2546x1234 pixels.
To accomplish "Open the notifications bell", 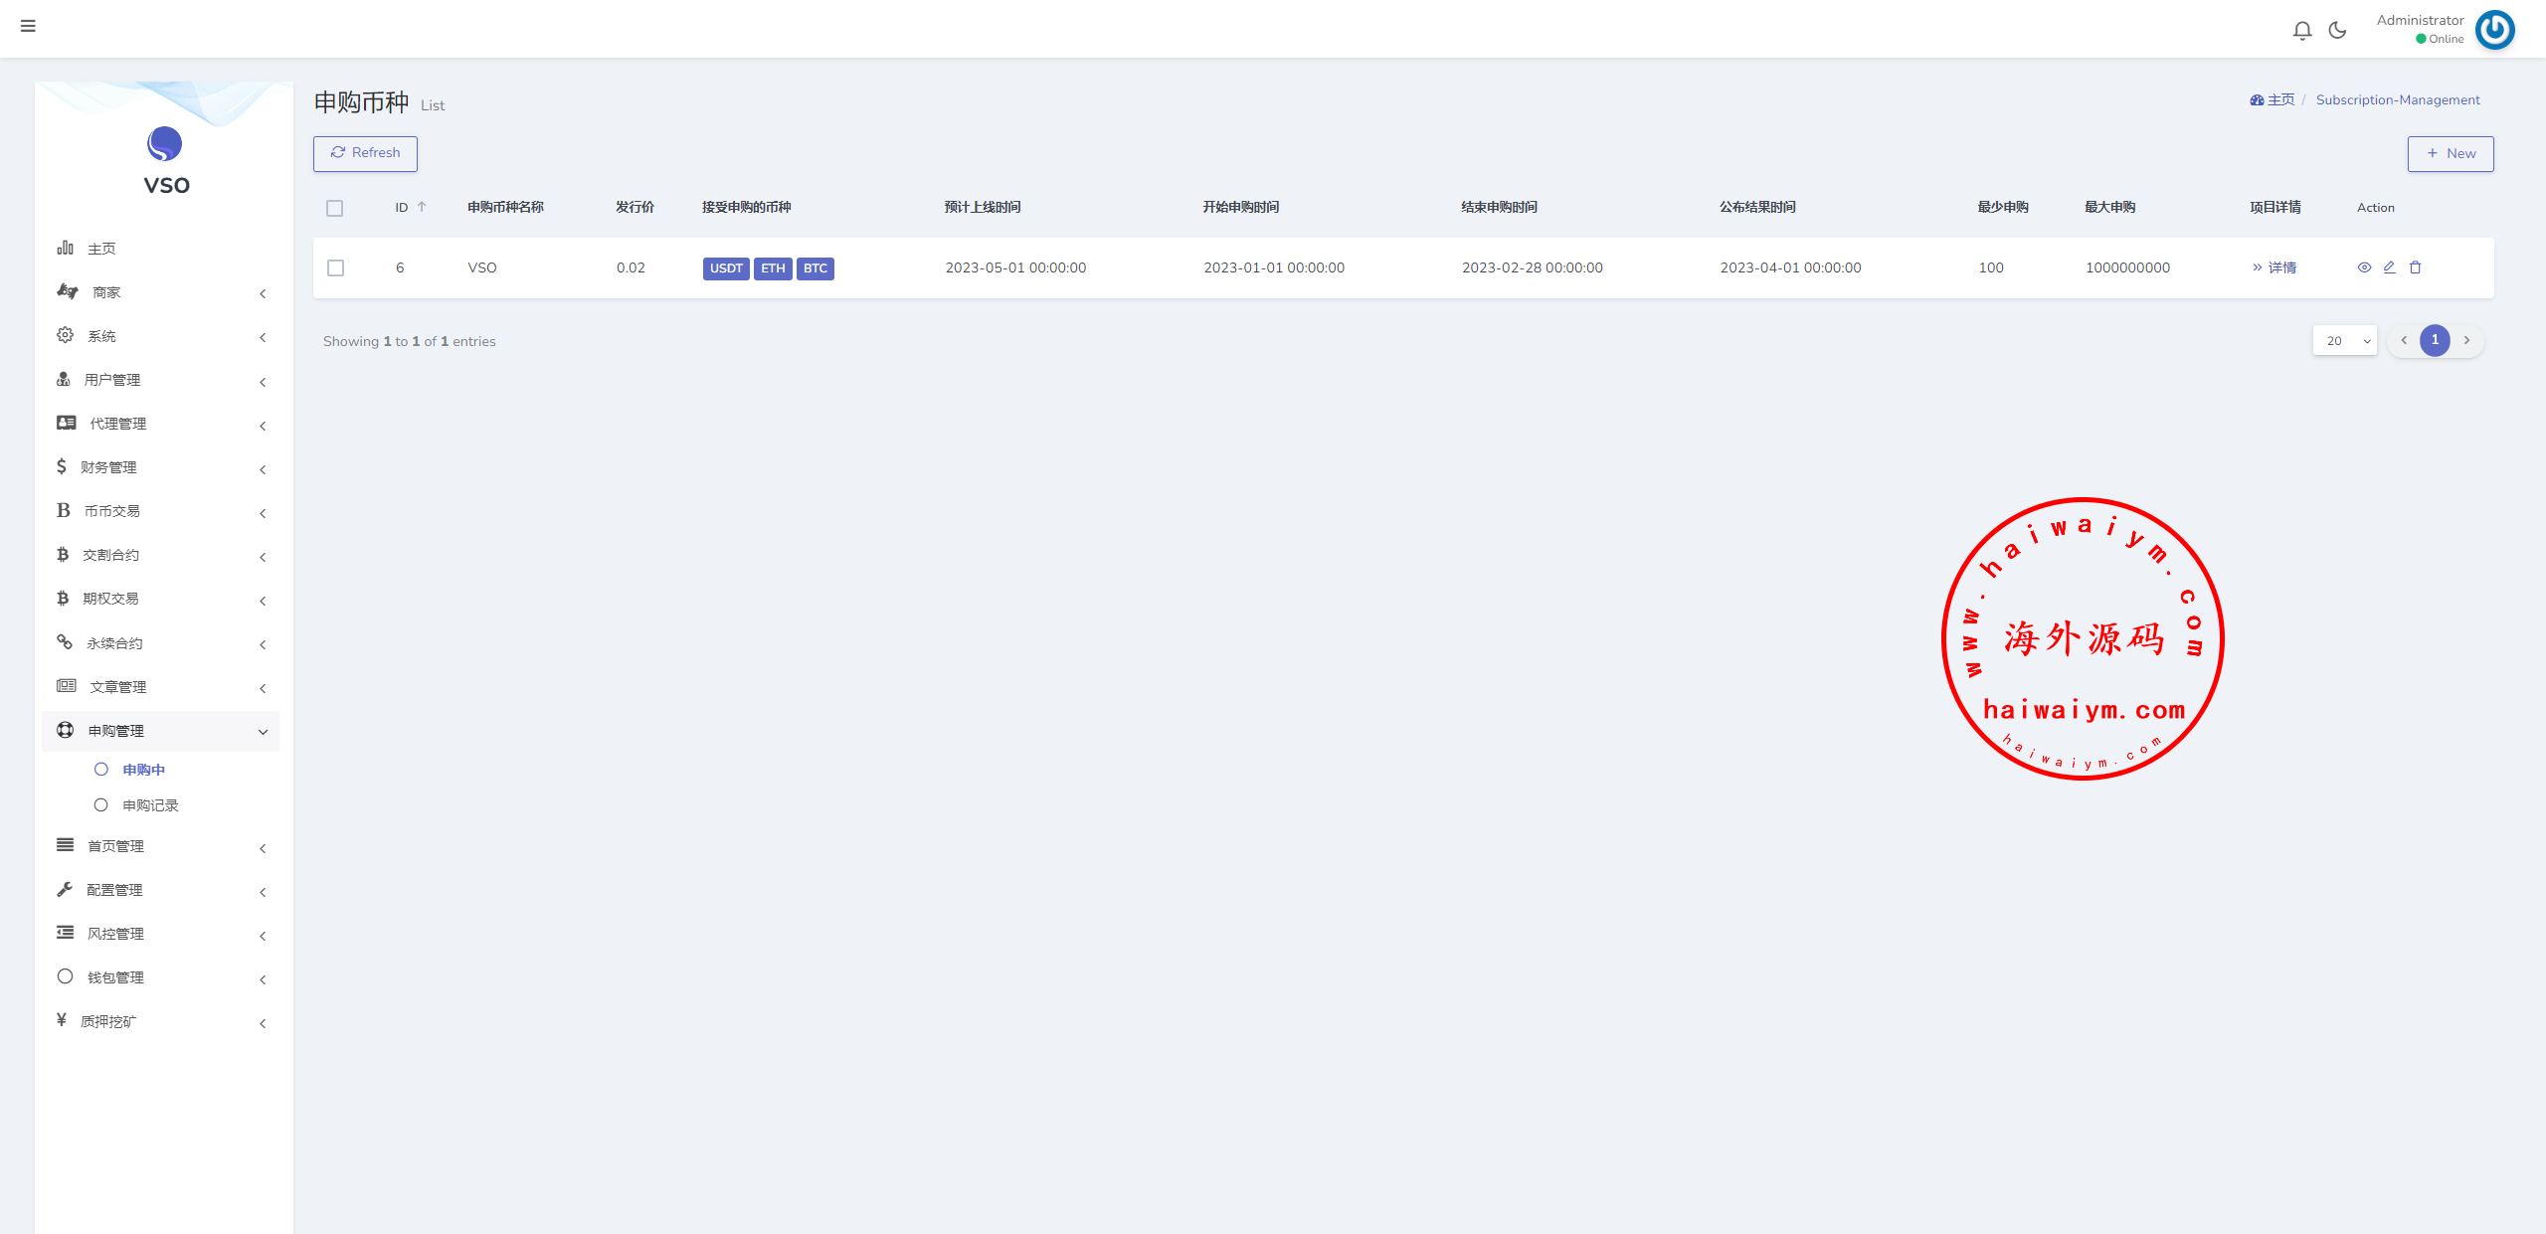I will tap(2301, 31).
